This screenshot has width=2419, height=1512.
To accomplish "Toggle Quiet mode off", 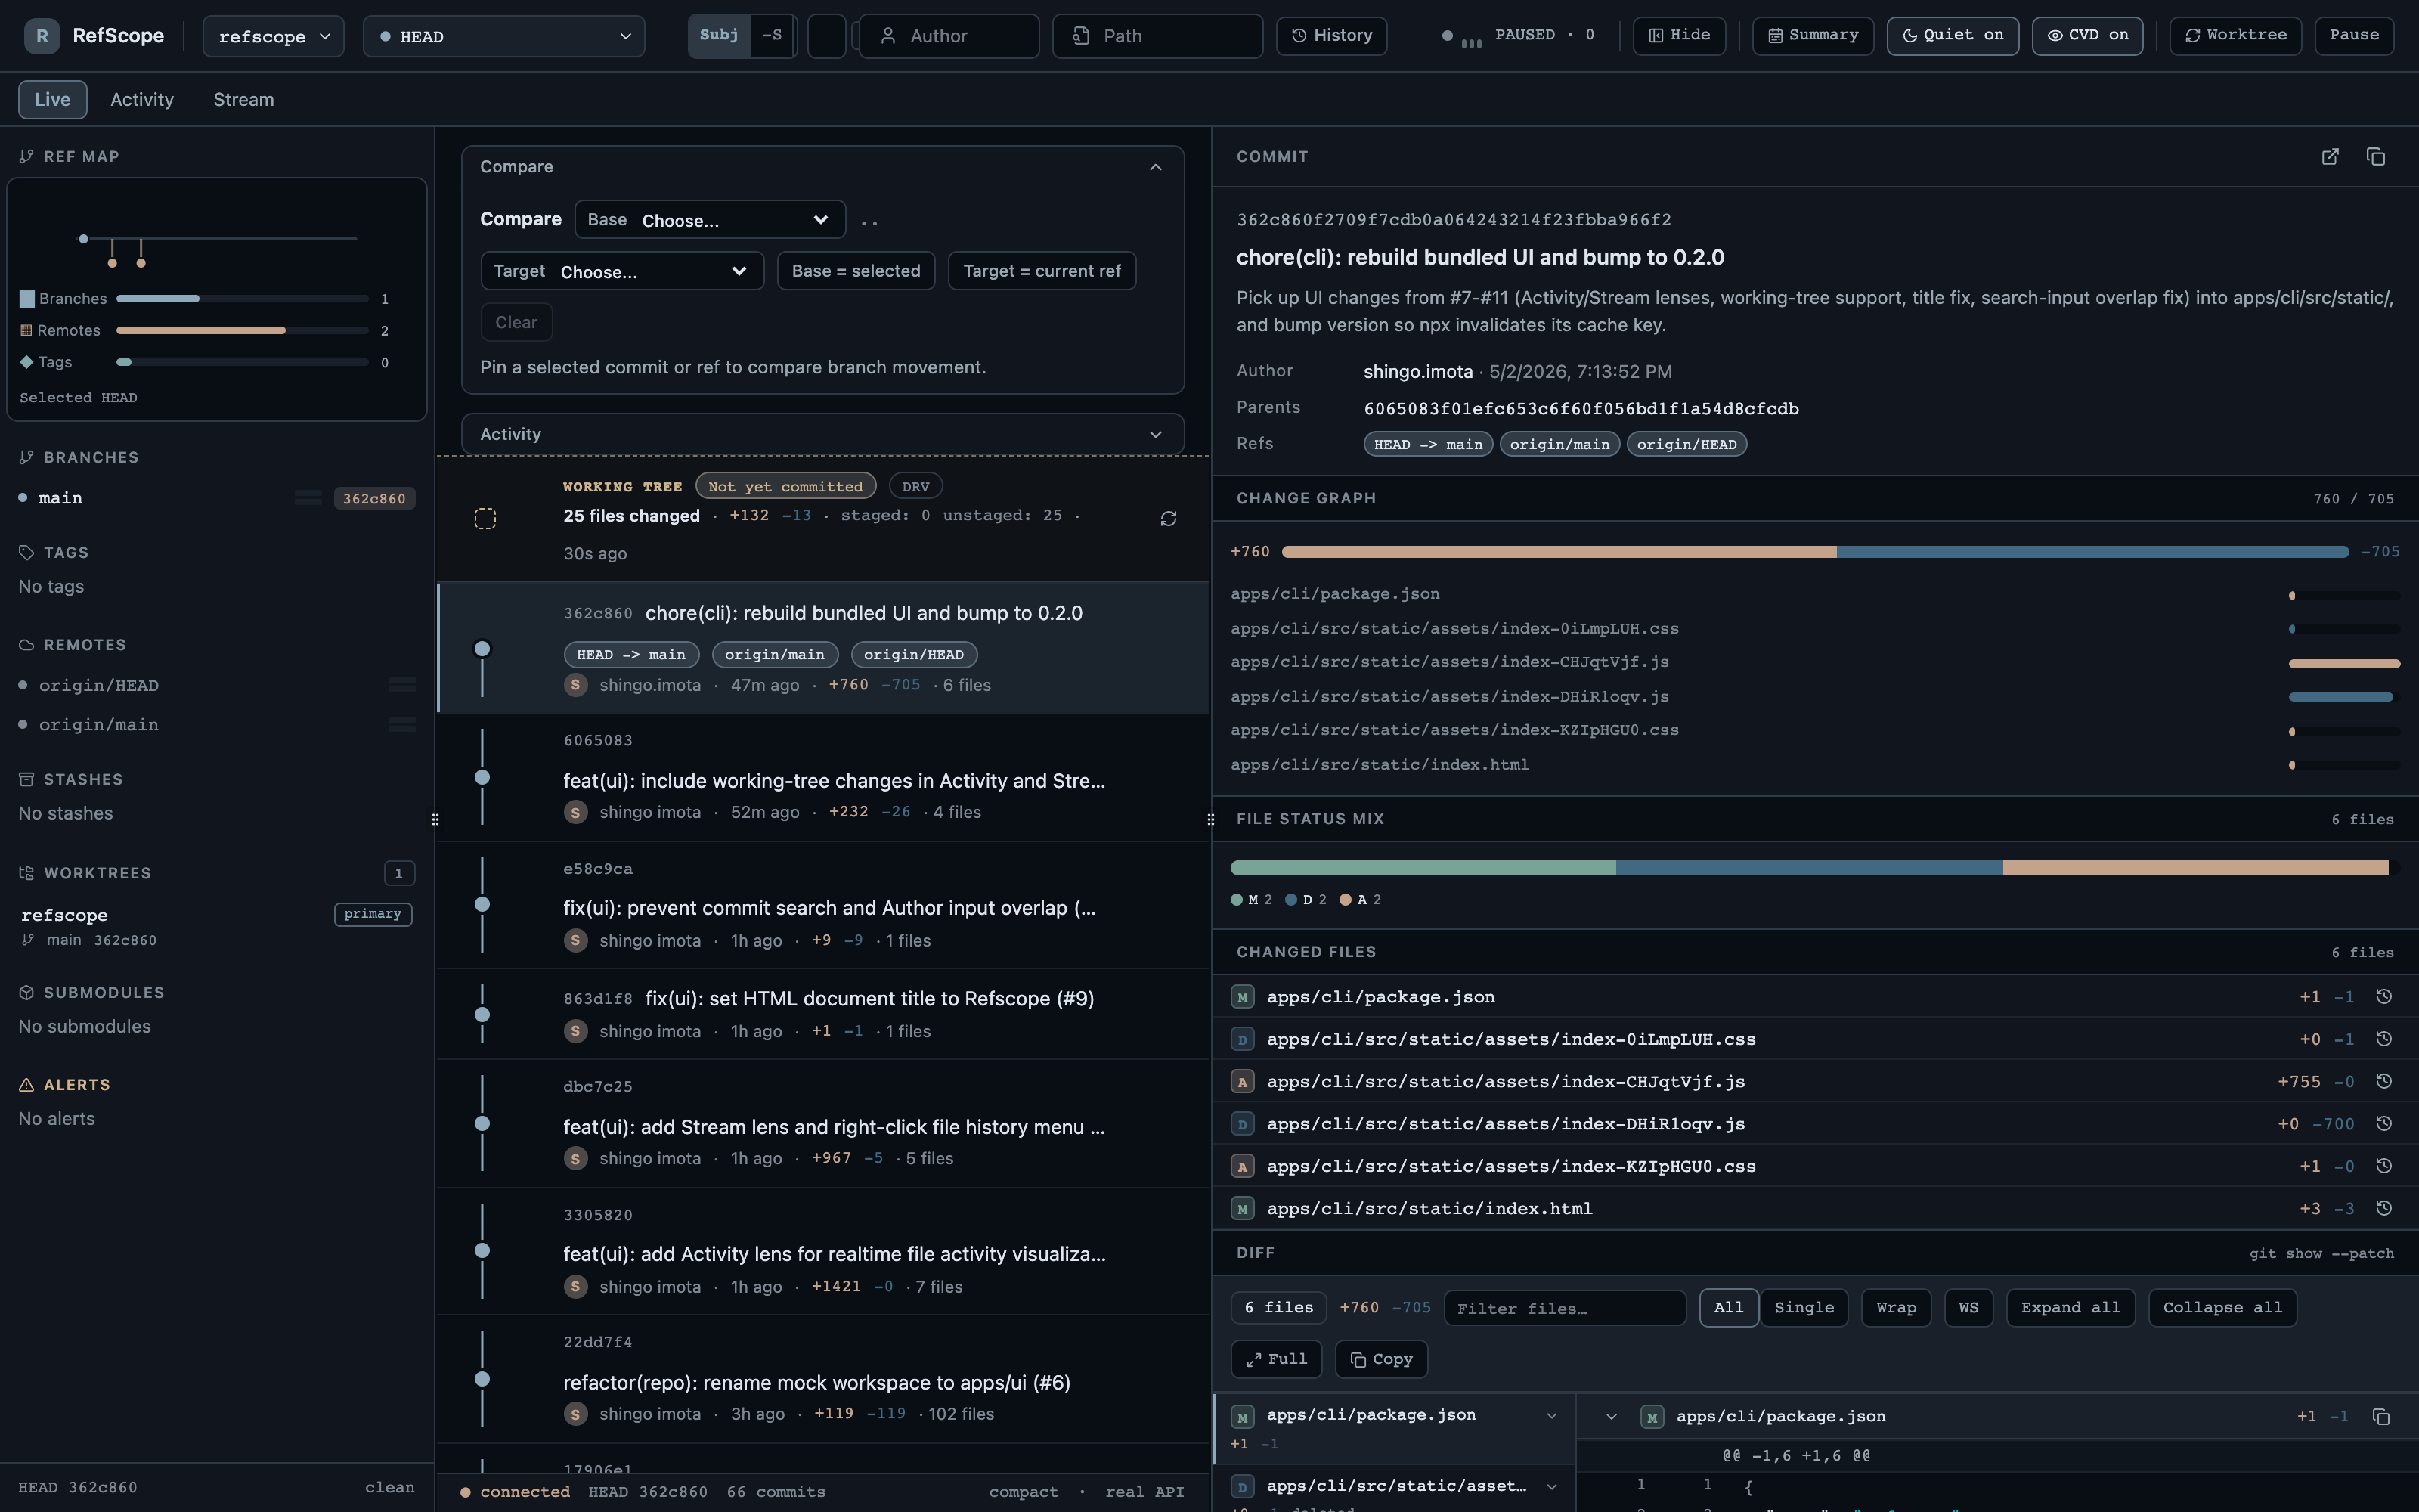I will [1952, 35].
